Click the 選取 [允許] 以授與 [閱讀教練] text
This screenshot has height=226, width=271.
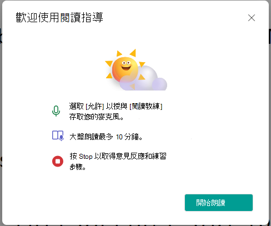point(116,106)
